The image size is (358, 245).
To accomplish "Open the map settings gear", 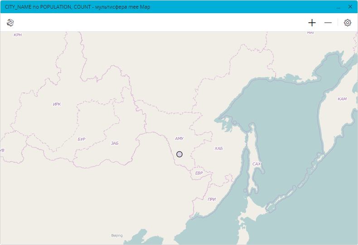I will pyautogui.click(x=348, y=23).
